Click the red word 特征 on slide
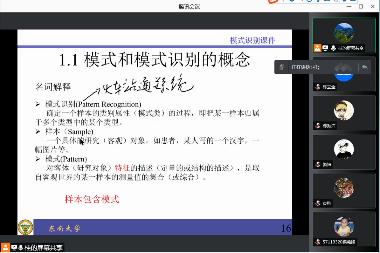This screenshot has width=380, height=253. coord(122,168)
